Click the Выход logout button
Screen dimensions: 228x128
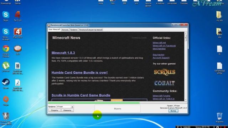pyautogui.click(x=173, y=111)
